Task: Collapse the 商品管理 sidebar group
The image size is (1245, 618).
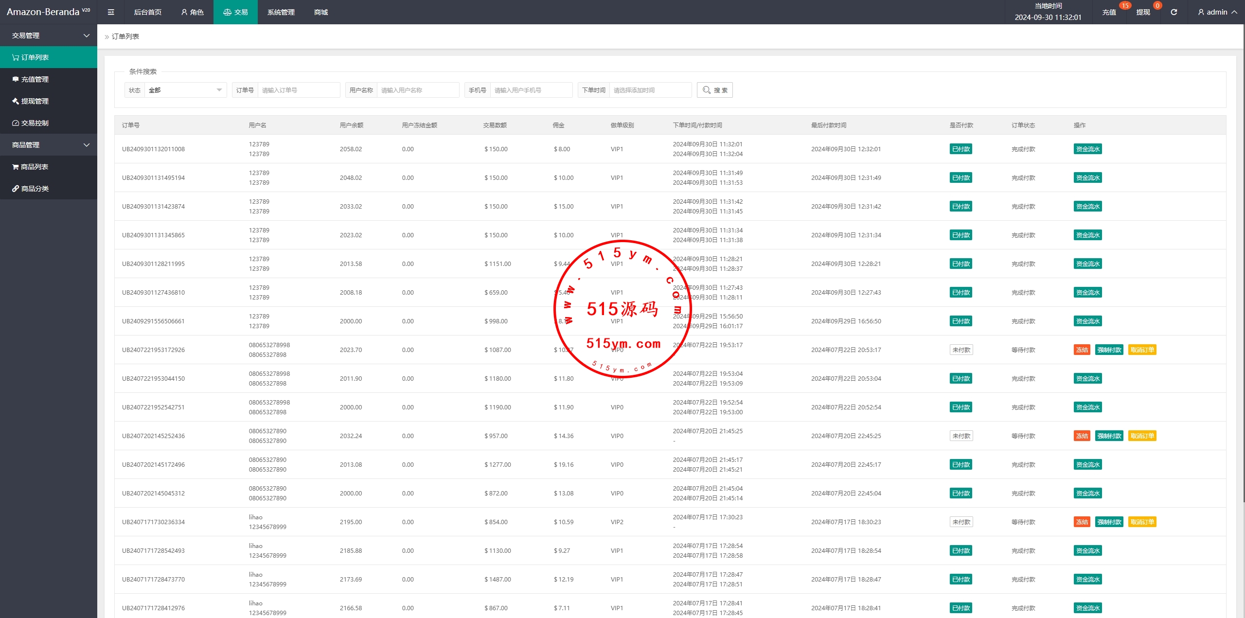Action: (x=49, y=145)
